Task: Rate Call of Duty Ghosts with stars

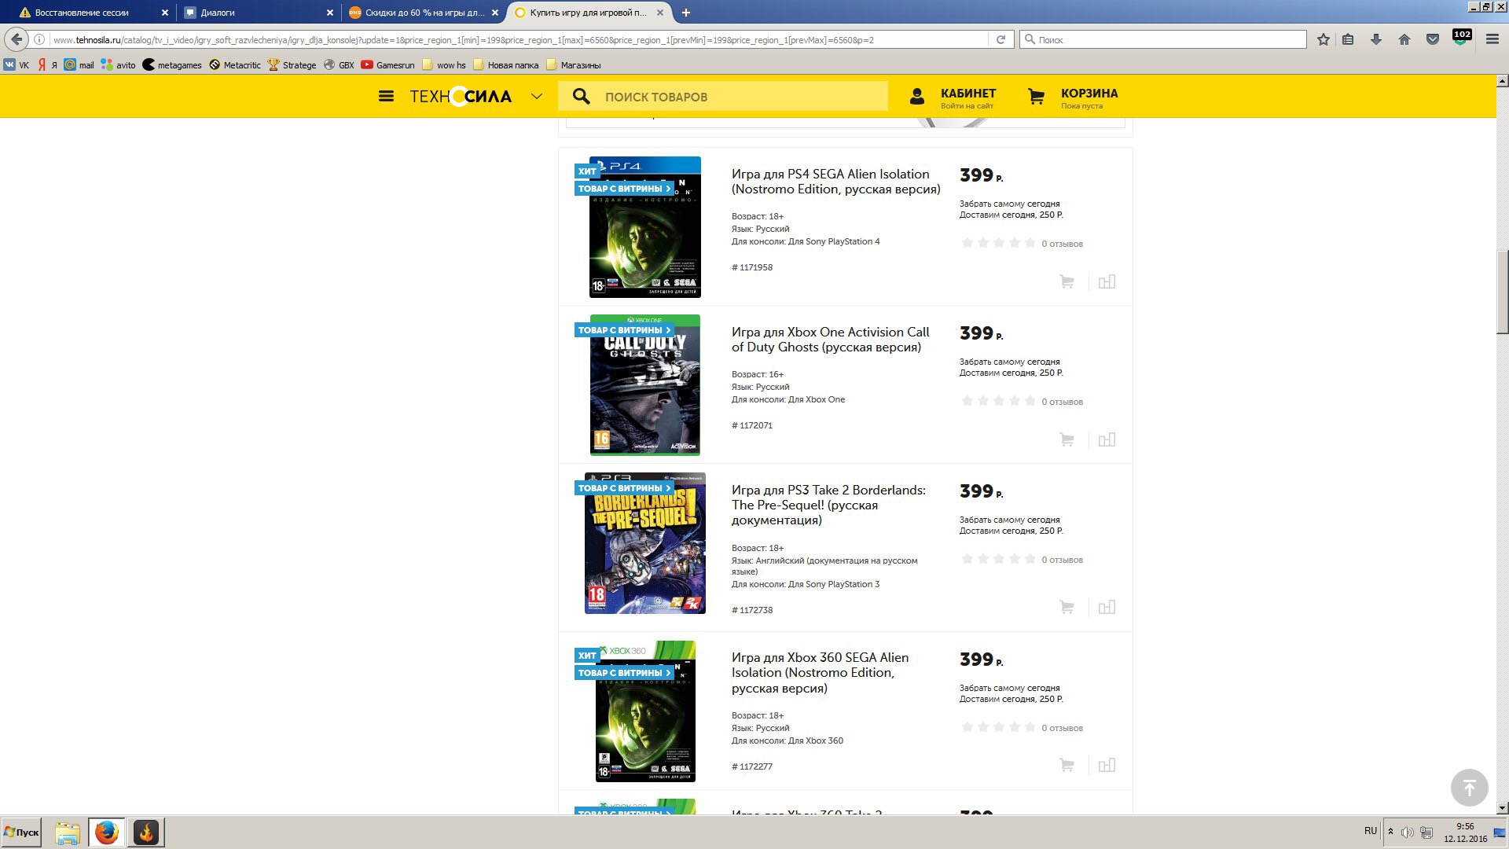Action: [x=998, y=401]
